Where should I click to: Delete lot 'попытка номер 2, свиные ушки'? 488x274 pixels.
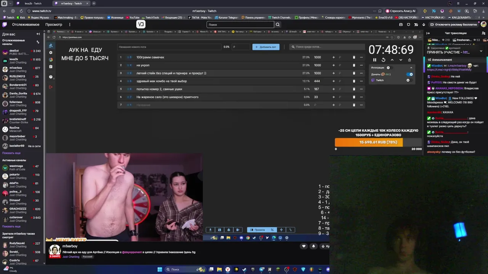point(354,89)
